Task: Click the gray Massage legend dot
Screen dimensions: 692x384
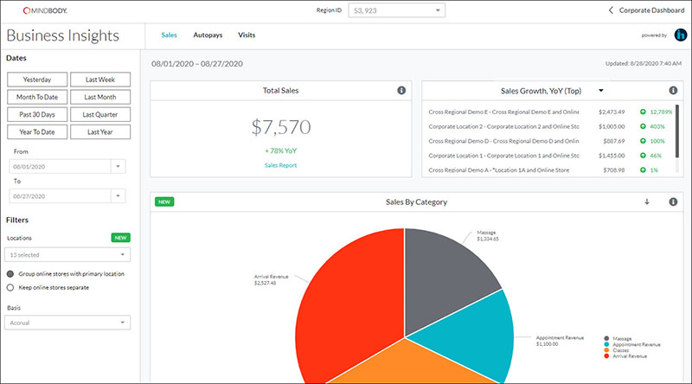Action: click(606, 338)
